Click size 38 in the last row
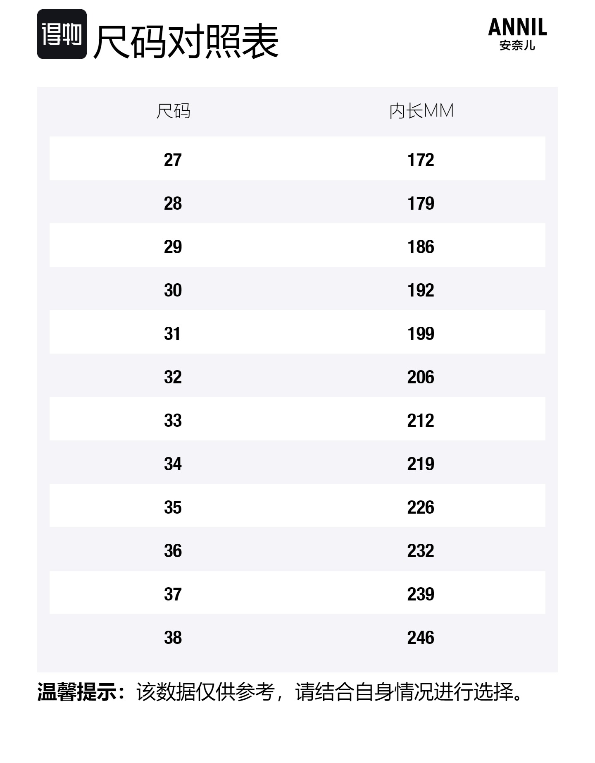 (x=173, y=638)
